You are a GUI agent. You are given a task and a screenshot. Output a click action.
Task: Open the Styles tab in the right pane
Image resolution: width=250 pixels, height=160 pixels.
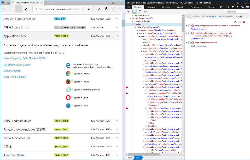point(189,16)
